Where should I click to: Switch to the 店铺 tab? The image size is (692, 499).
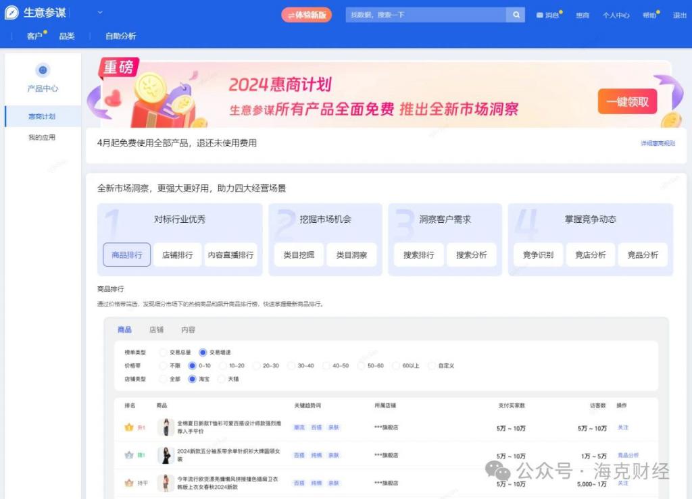[x=156, y=330]
